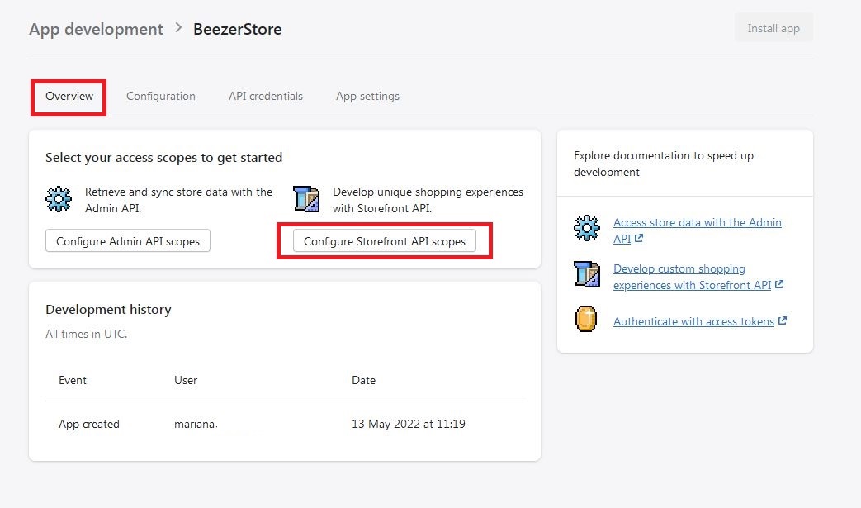861x508 pixels.
Task: Click the Admin API gear icon under access scopes
Action: coord(59,200)
